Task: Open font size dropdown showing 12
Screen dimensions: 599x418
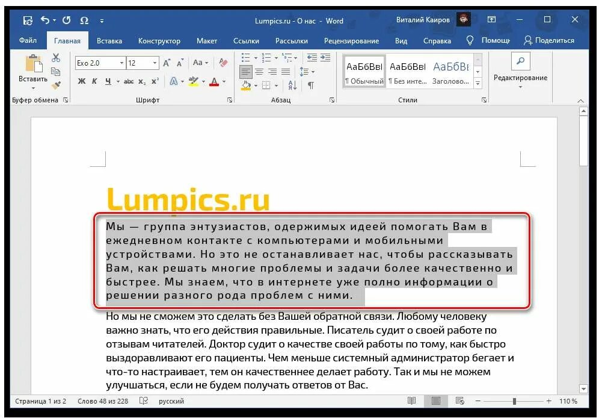Action: pos(155,63)
